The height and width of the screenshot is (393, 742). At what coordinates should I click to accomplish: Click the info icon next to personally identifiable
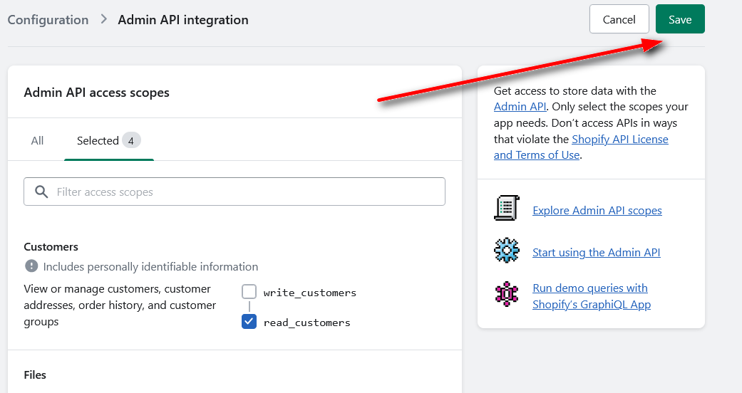31,266
